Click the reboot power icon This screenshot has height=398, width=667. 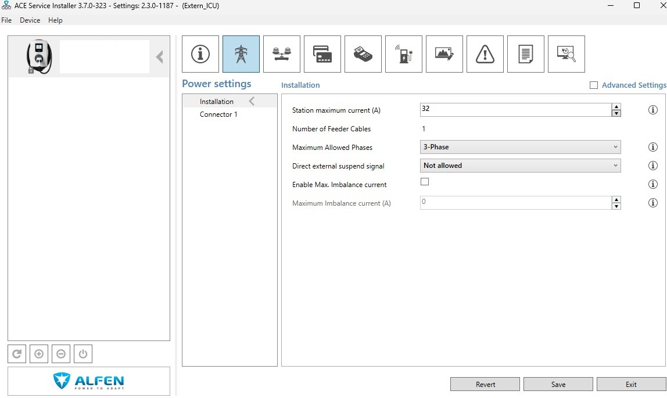(83, 354)
